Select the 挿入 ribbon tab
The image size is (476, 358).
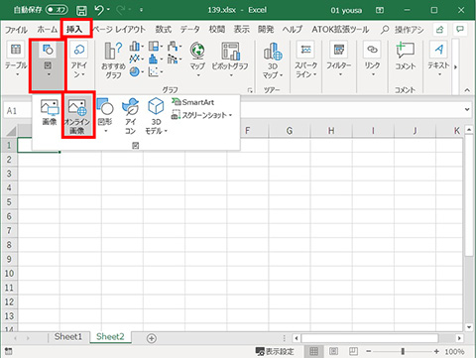tap(74, 30)
